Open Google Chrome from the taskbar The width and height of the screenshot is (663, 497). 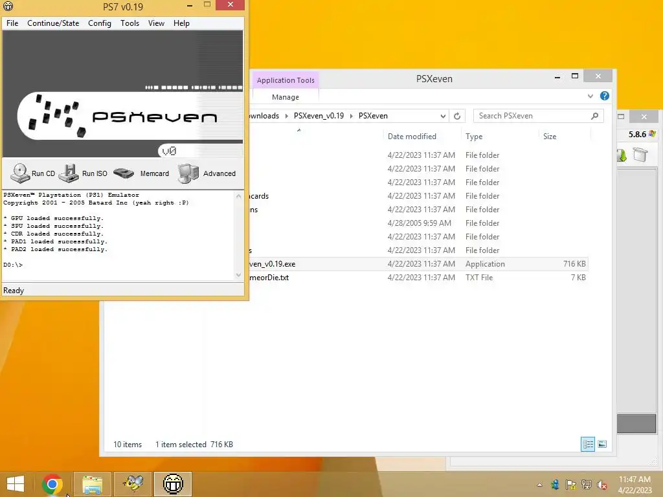52,484
